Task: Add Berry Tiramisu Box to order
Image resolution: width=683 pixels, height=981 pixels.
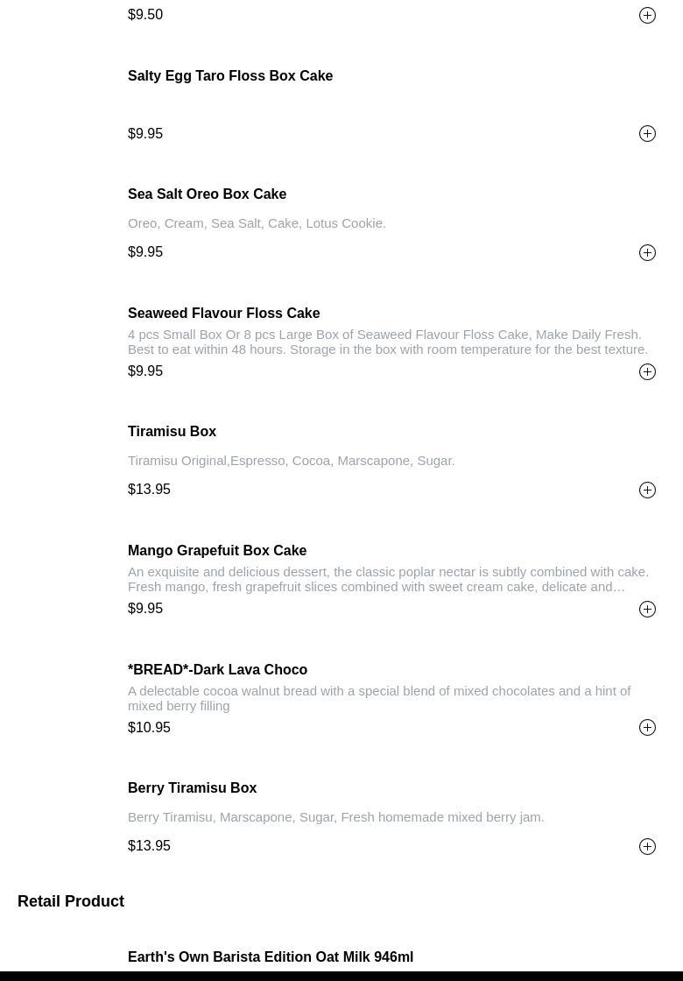Action: [647, 846]
